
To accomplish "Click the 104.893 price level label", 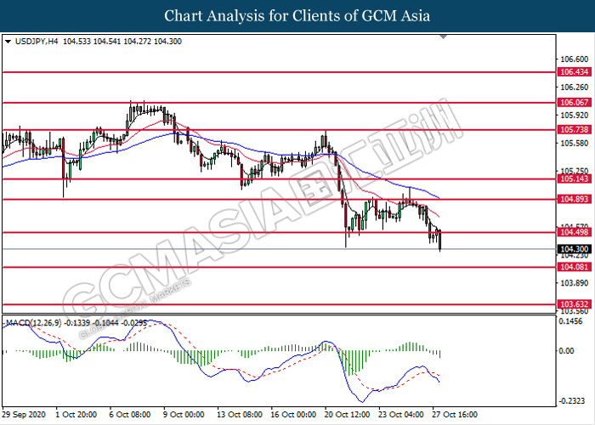I will click(574, 199).
